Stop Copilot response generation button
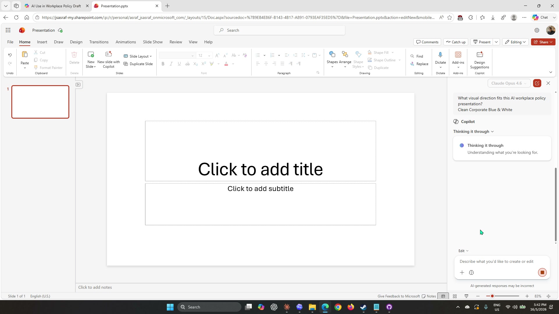Image resolution: width=559 pixels, height=314 pixels. point(542,273)
